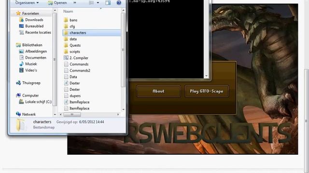Change the view layout icon
Viewport: 309px width, 173px height.
click(91, 3)
